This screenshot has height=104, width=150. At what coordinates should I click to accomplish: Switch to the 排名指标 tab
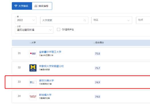pyautogui.click(x=42, y=6)
